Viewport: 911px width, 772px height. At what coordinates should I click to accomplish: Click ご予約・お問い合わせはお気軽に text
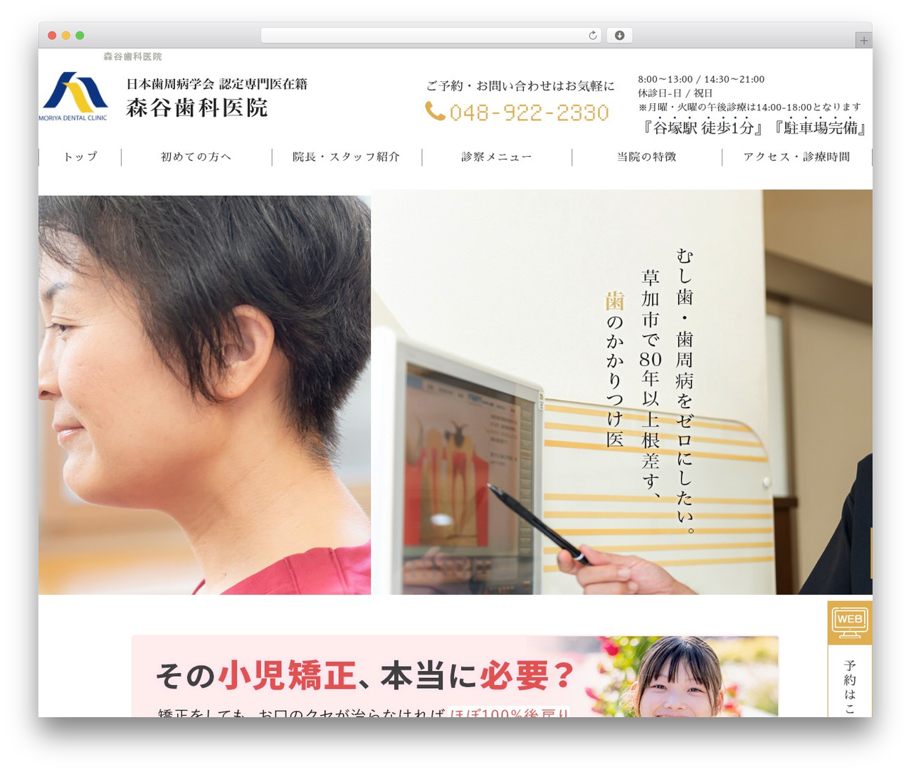(520, 86)
